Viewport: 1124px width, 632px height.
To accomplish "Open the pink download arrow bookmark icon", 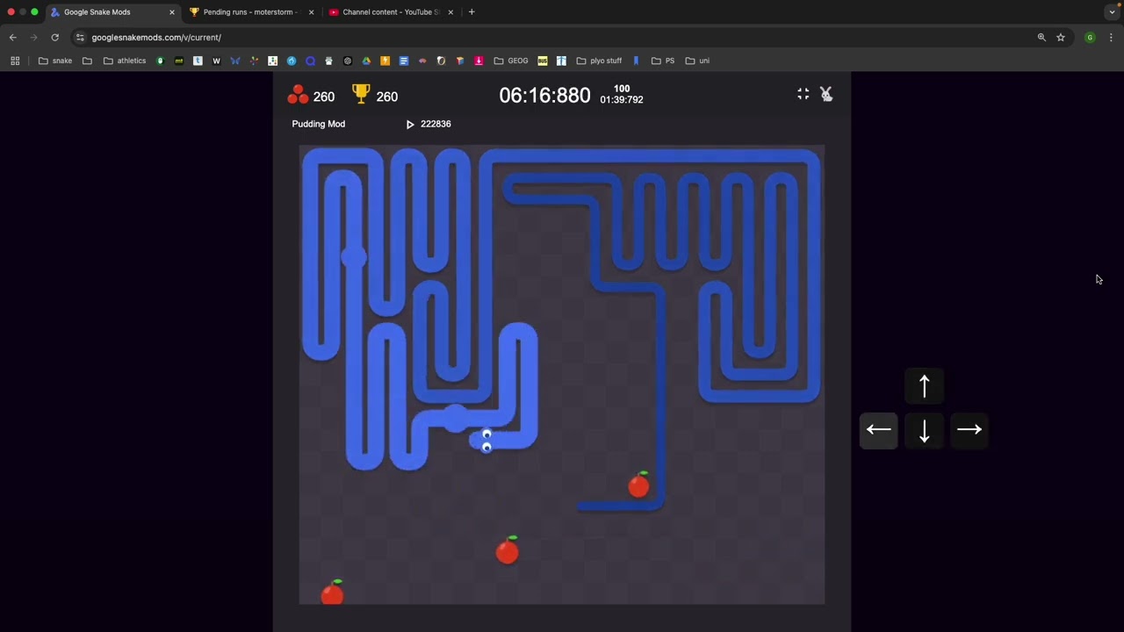I will [479, 61].
